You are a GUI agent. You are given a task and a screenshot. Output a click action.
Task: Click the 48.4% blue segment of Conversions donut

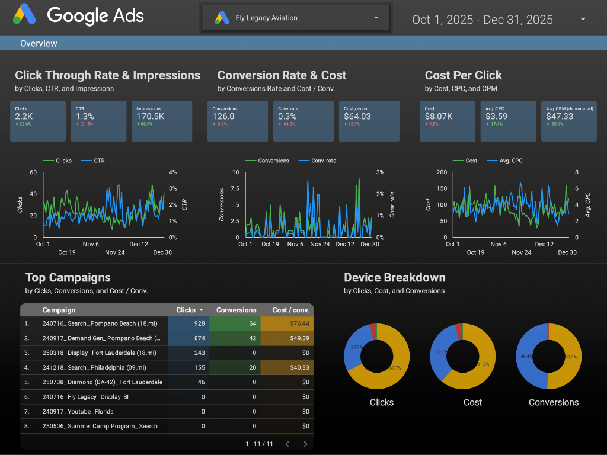tap(527, 356)
